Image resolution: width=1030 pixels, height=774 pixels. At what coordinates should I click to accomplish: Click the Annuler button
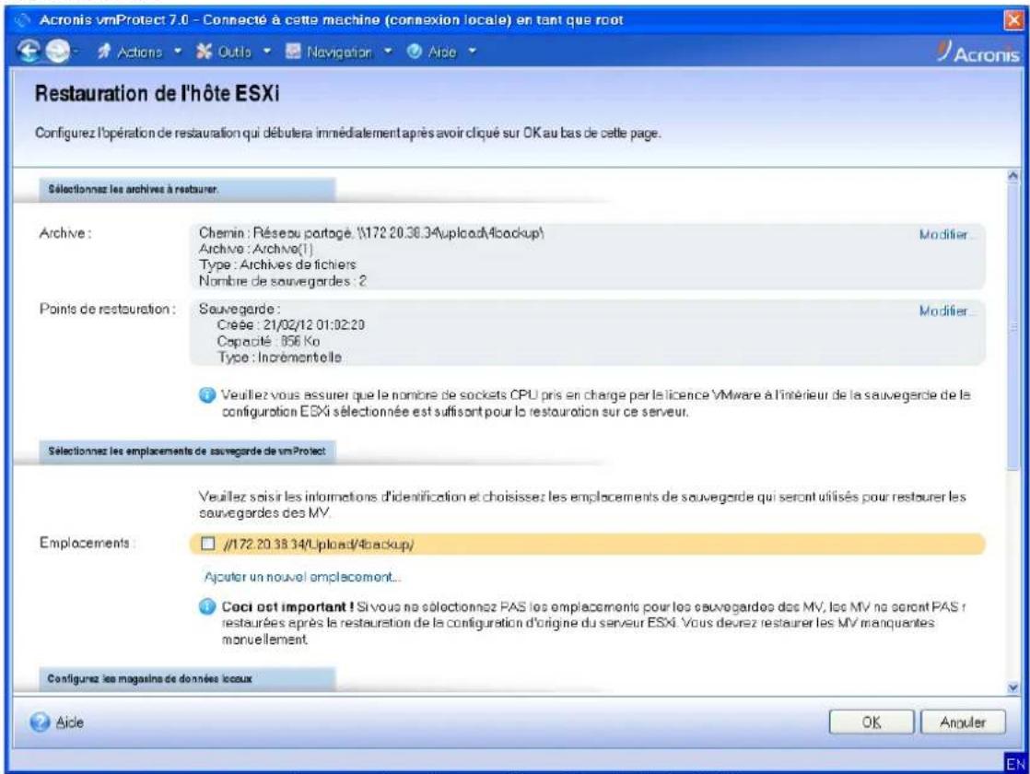963,722
